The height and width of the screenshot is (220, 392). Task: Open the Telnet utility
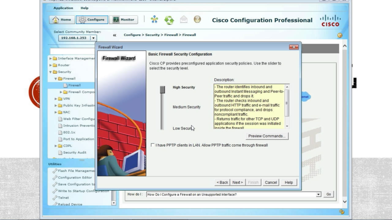click(x=61, y=198)
